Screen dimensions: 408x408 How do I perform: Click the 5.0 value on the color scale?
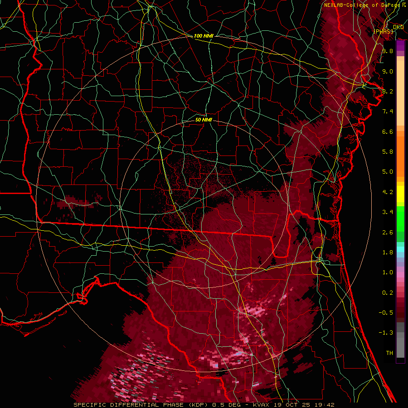[x=388, y=172]
